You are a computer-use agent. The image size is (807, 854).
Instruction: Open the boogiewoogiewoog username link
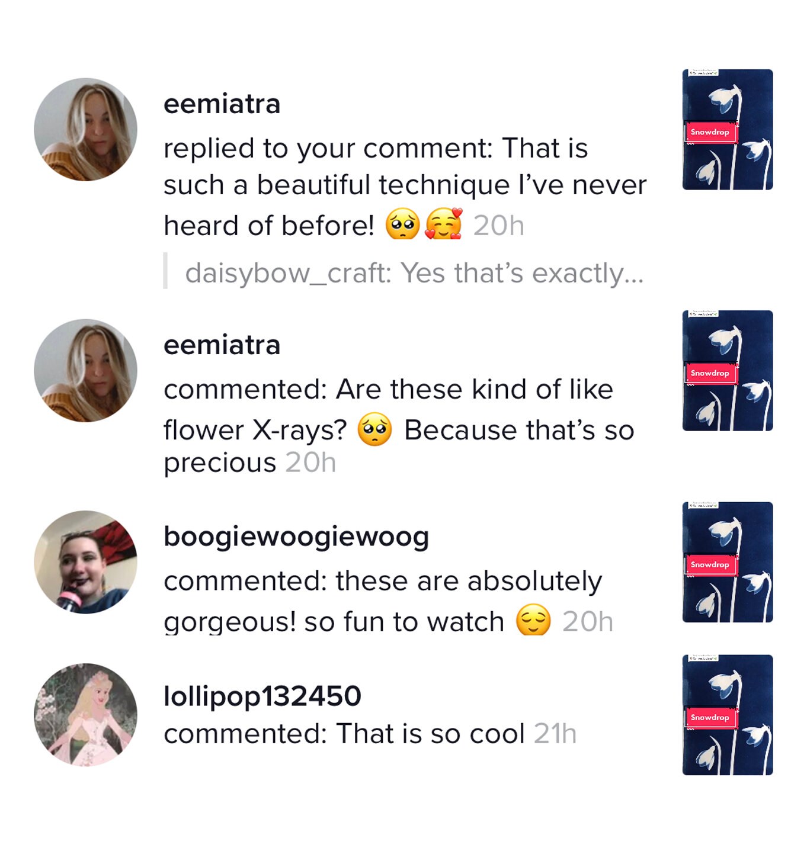[296, 537]
